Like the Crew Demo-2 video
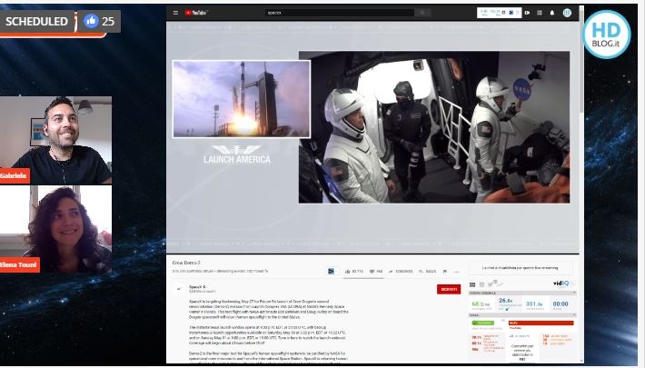The width and height of the screenshot is (645, 368). (x=354, y=272)
